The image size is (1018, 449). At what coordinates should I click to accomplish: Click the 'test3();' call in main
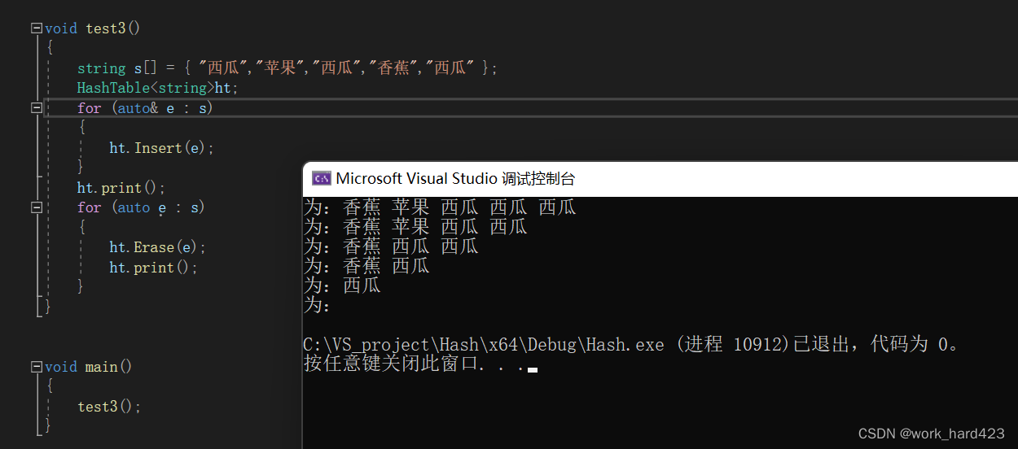click(x=109, y=407)
